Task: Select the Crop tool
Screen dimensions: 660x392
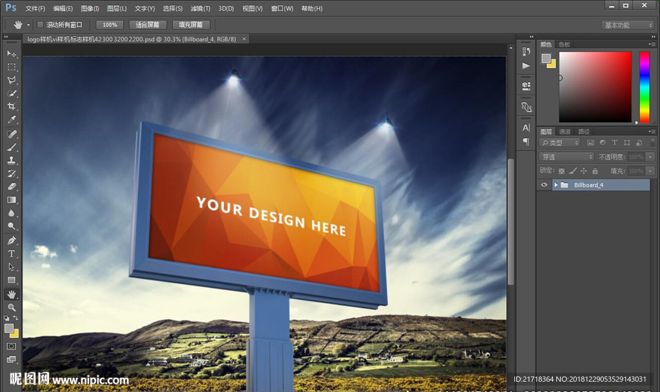Action: pyautogui.click(x=12, y=107)
